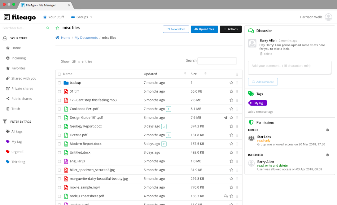Favorite the misc files folder star
337x205 pixels.
coord(57,28)
